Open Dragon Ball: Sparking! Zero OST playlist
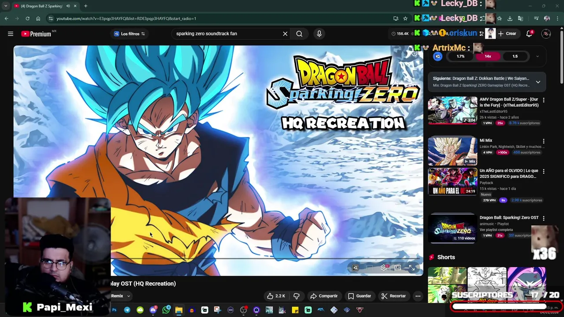 pos(509,217)
